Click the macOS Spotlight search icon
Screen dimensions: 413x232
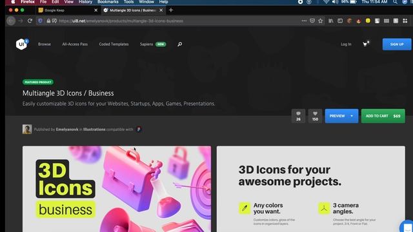[395, 2]
